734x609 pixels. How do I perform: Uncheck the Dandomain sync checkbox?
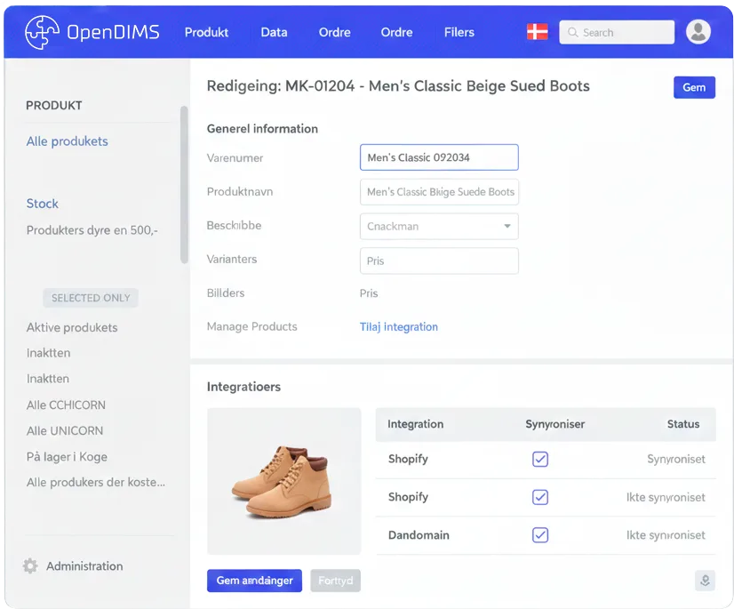click(539, 535)
